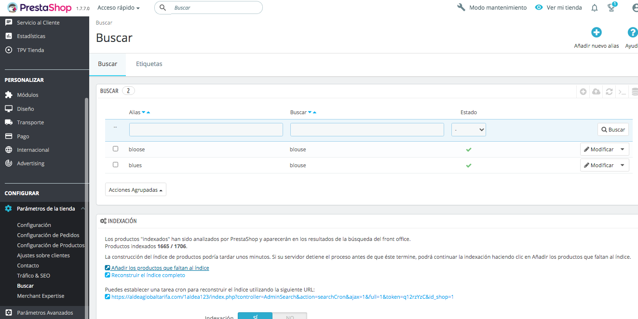Toggle the bloose alias status checkmark
The image size is (638, 319).
(x=469, y=149)
